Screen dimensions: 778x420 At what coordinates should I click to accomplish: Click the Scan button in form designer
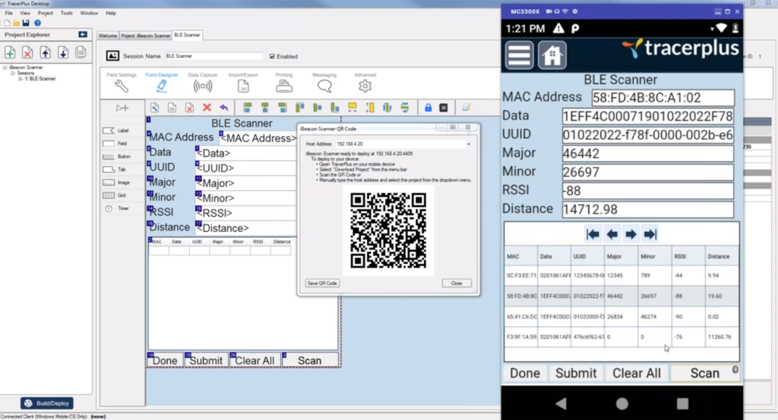[x=310, y=361]
